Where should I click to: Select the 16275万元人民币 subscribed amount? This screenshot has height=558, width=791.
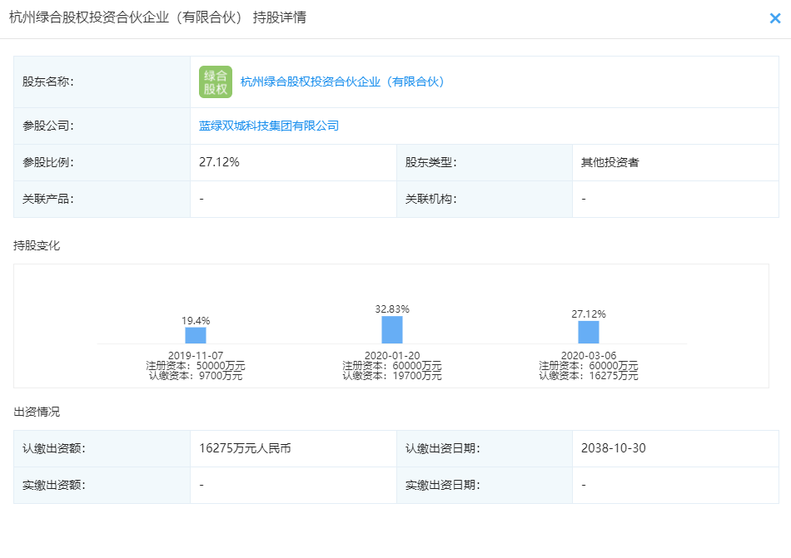[245, 448]
